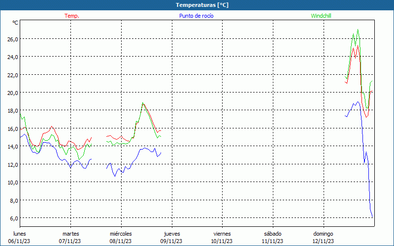Click the 'martes' day label
The width and height of the screenshot is (394, 246).
[x=71, y=234]
